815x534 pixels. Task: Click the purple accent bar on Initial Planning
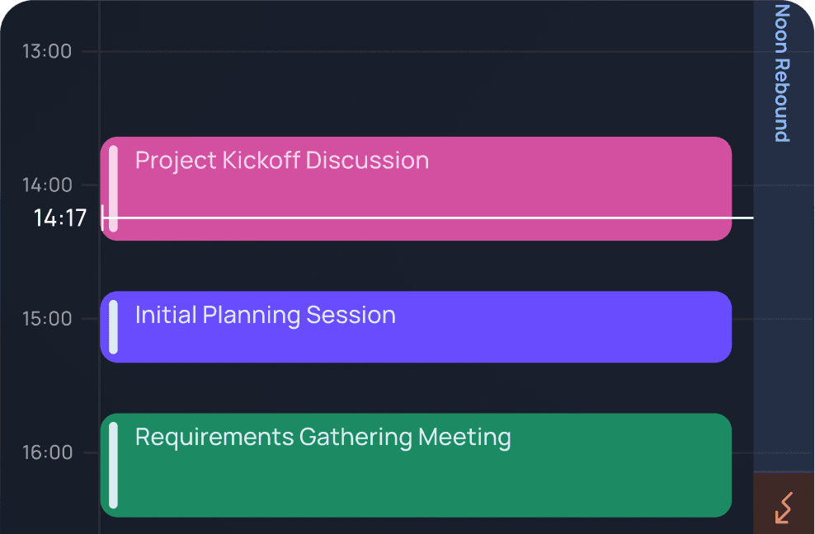[112, 326]
